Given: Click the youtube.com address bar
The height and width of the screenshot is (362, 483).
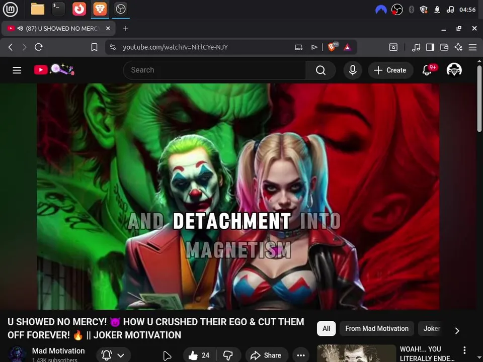Looking at the screenshot, I should [x=175, y=47].
